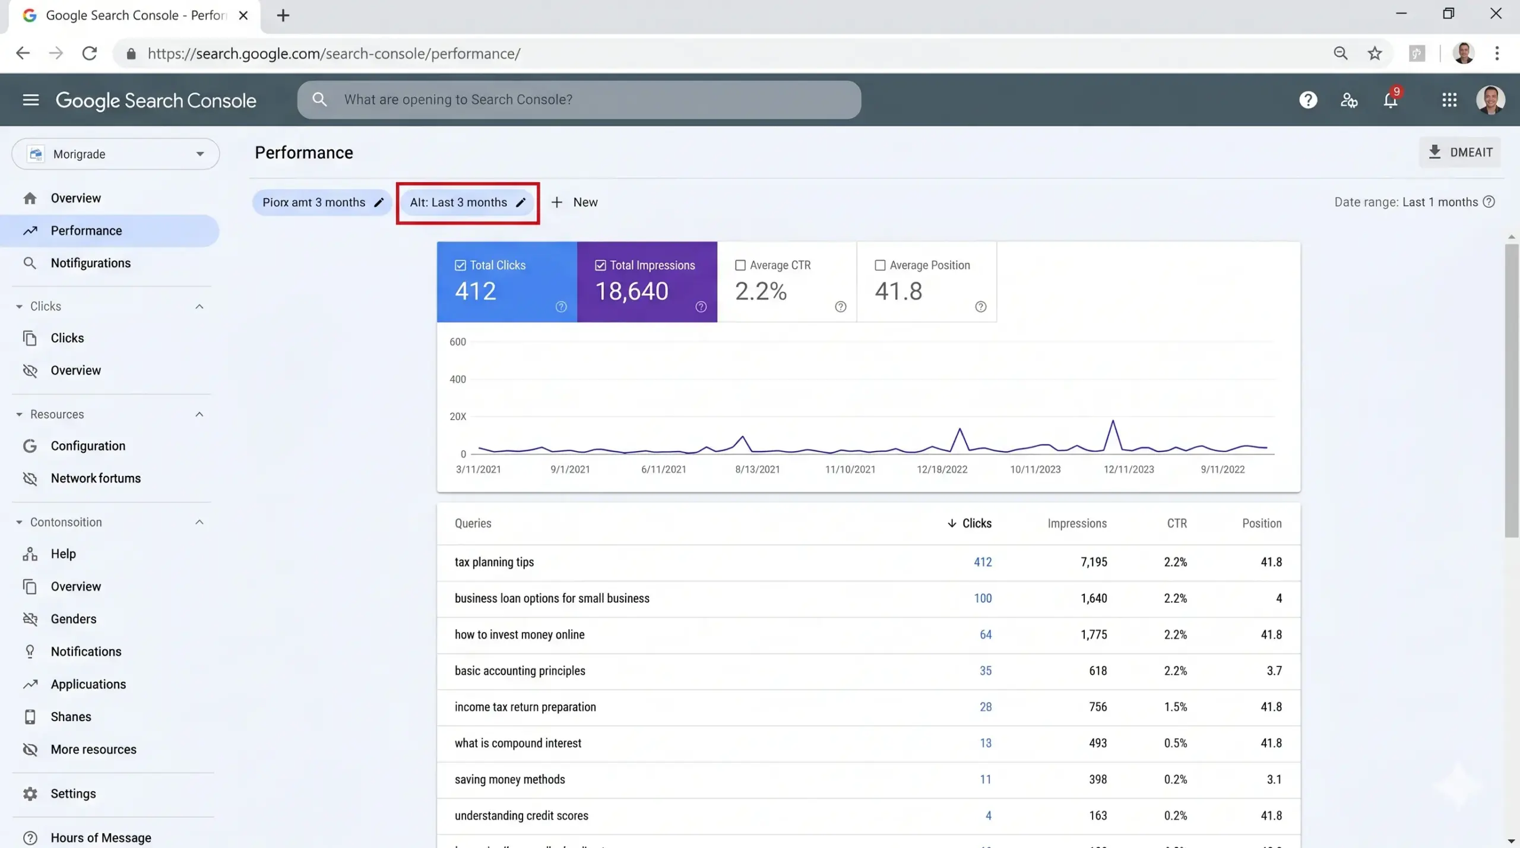Screen dimensions: 1520x848
Task: Open Hours of Message link
Action: coord(101,838)
